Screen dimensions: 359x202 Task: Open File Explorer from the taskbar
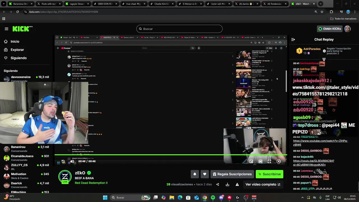[172, 198]
